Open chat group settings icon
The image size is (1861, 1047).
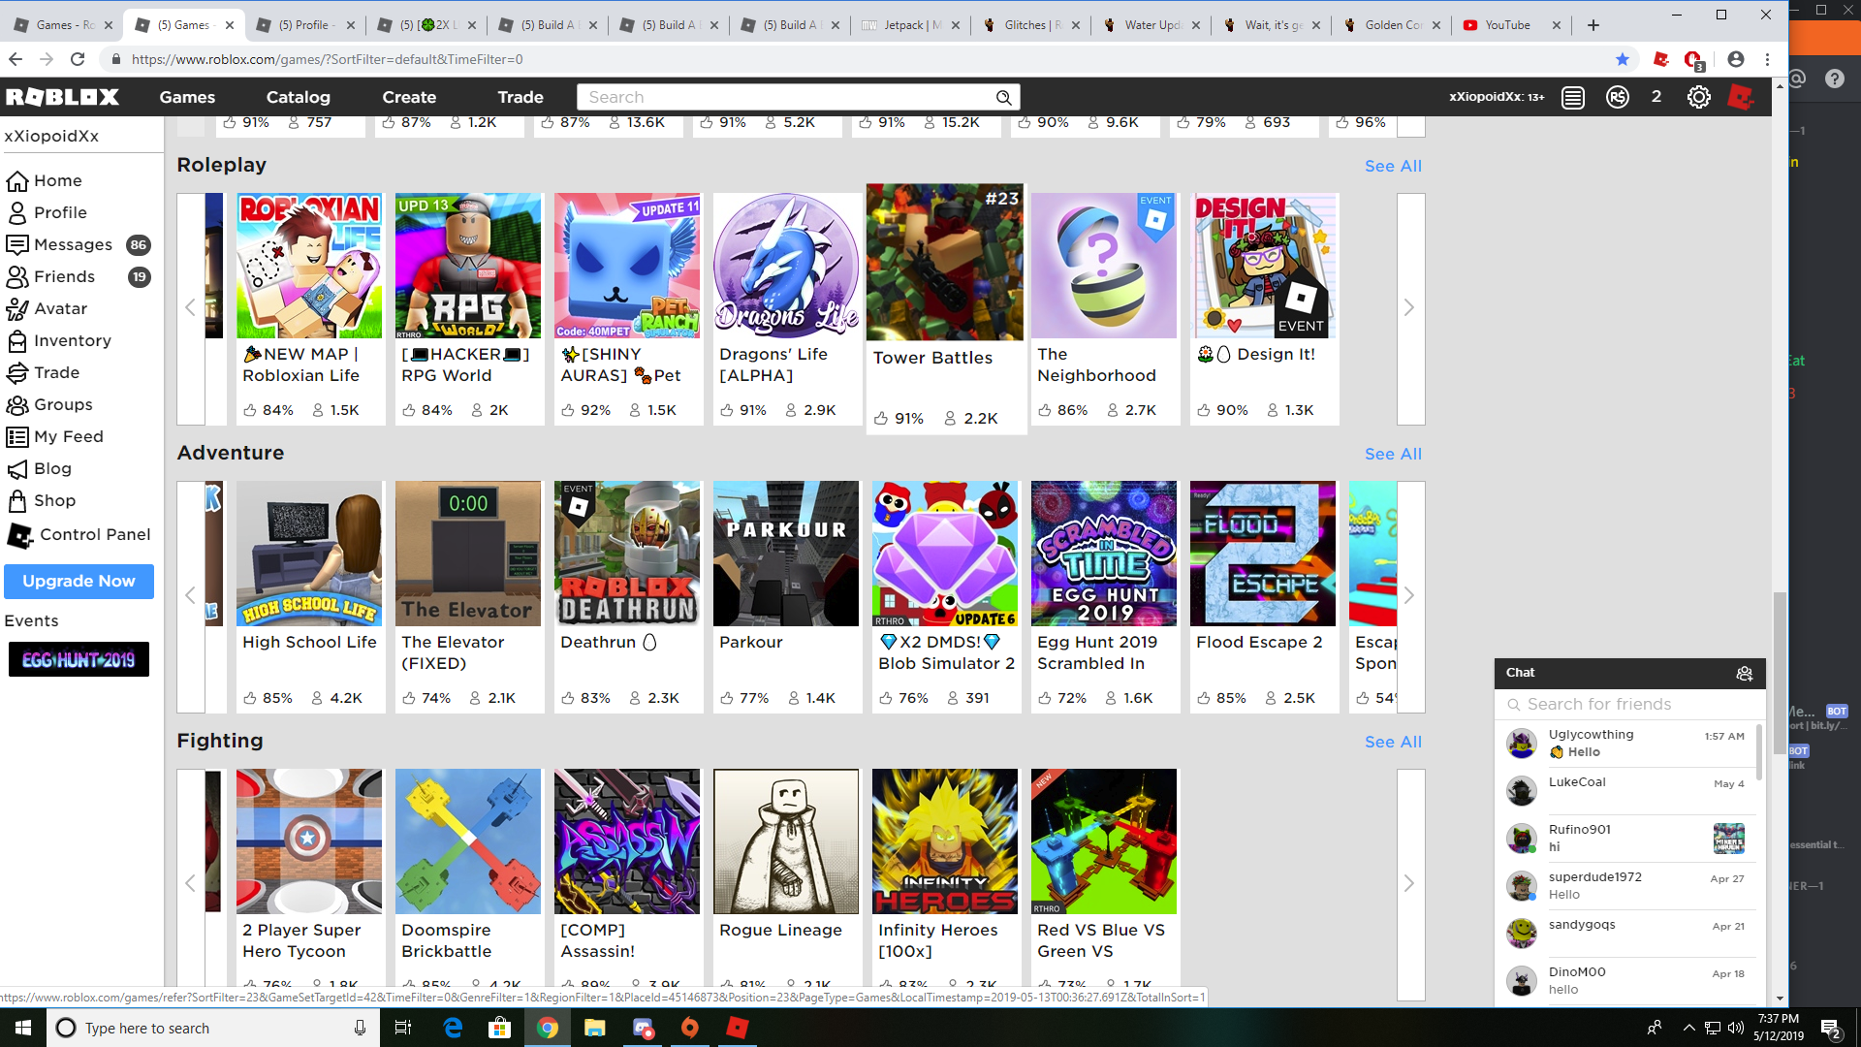tap(1744, 673)
